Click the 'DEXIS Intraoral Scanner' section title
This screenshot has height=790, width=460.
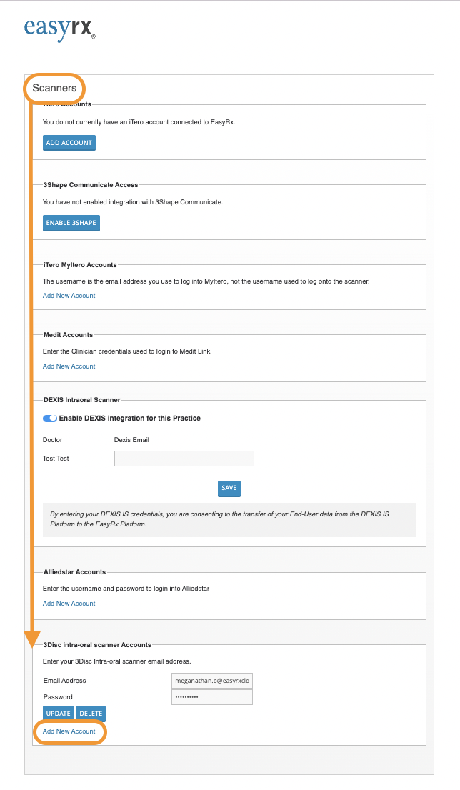(81, 400)
